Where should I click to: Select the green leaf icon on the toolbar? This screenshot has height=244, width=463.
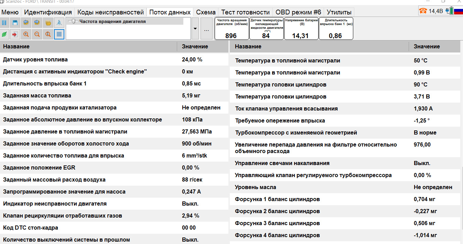click(4, 34)
